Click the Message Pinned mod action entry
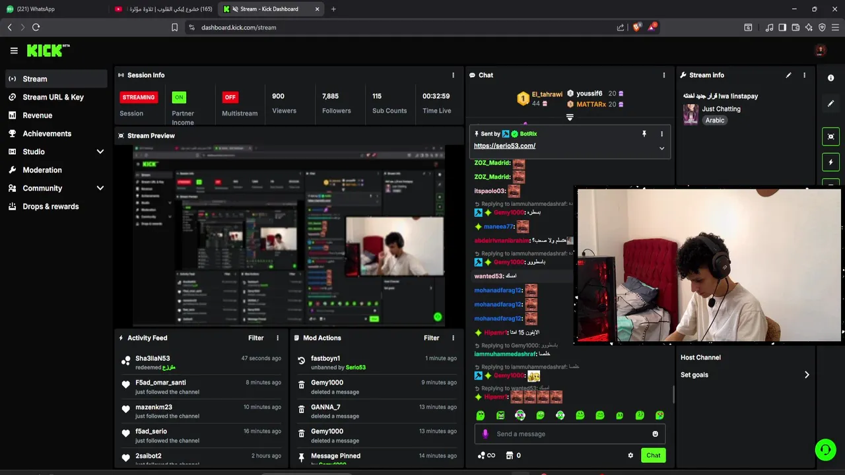The width and height of the screenshot is (845, 475). [377, 459]
